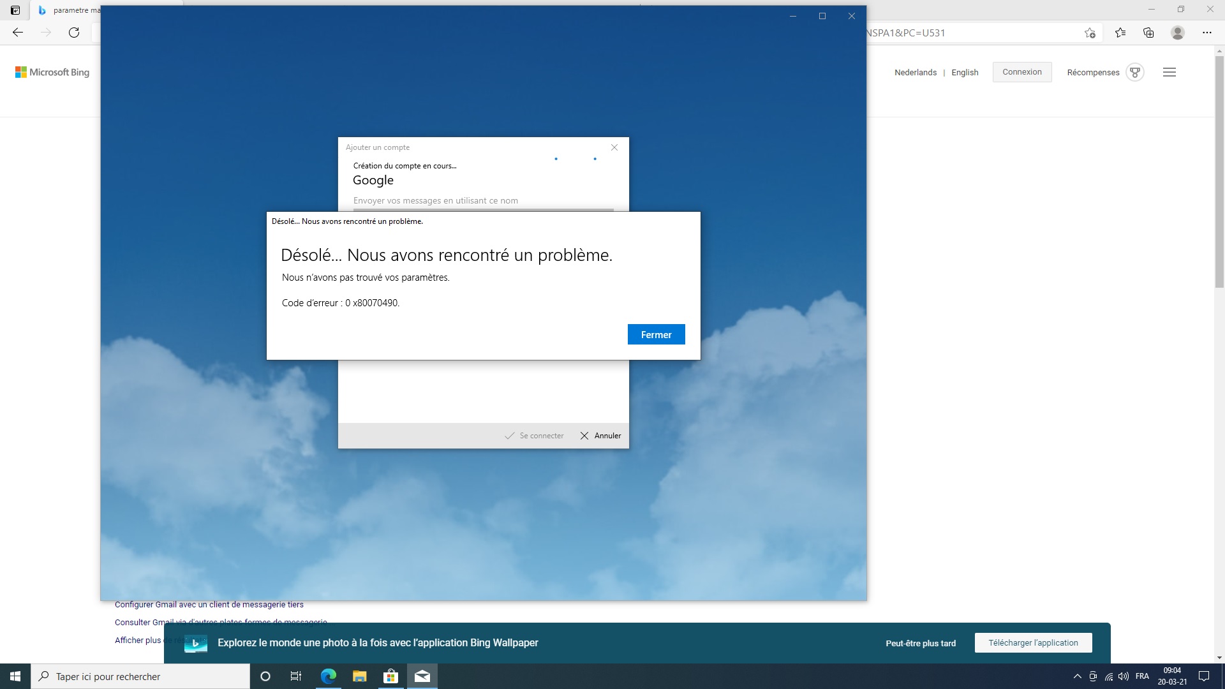Click the Edge vertical scrollbar thumb
The image size is (1225, 689).
pos(1219,172)
